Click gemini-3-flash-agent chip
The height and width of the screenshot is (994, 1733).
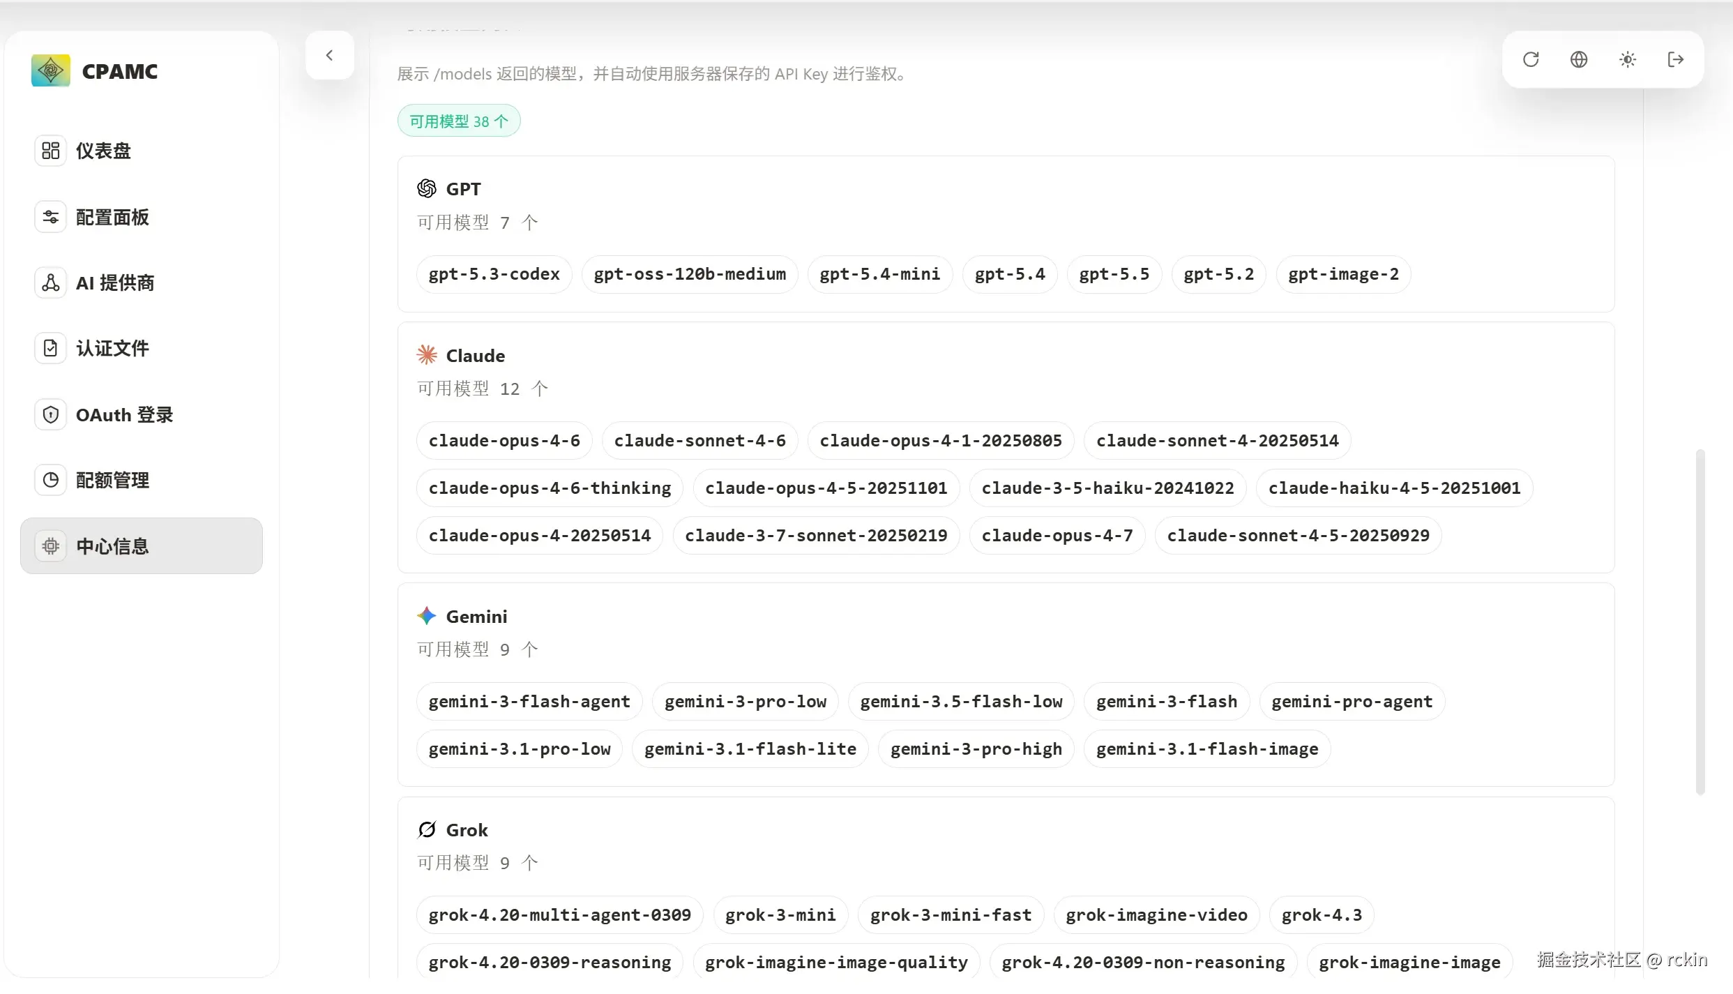tap(529, 702)
